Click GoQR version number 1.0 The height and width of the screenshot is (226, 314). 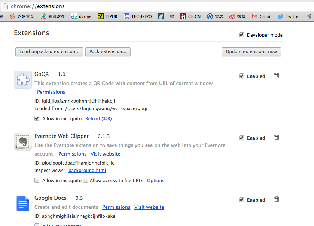pos(62,75)
